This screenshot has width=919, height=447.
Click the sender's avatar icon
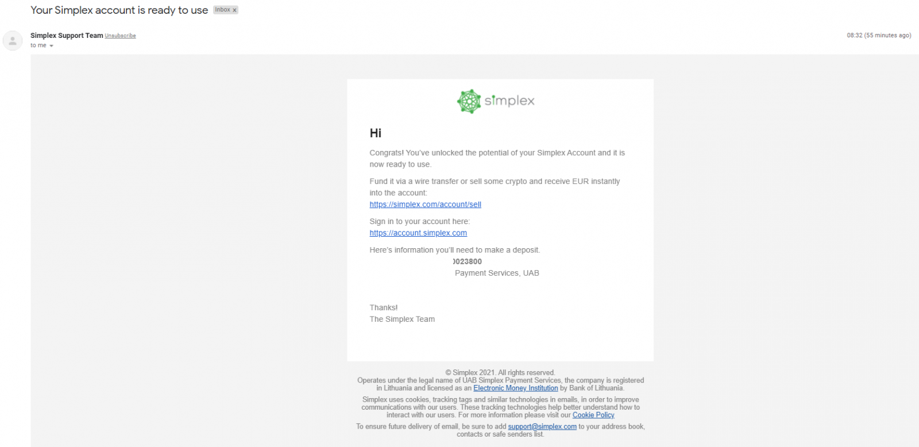point(13,41)
